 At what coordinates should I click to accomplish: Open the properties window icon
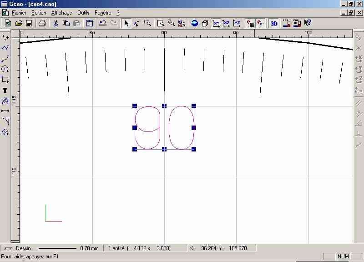[x=90, y=23]
